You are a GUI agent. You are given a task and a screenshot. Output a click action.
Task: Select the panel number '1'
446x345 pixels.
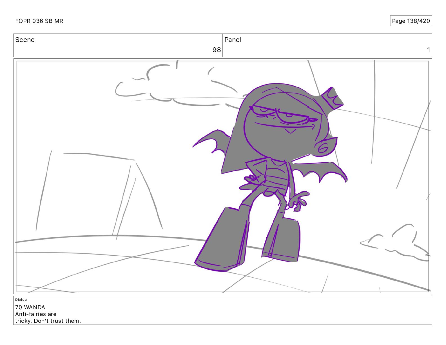pos(429,50)
